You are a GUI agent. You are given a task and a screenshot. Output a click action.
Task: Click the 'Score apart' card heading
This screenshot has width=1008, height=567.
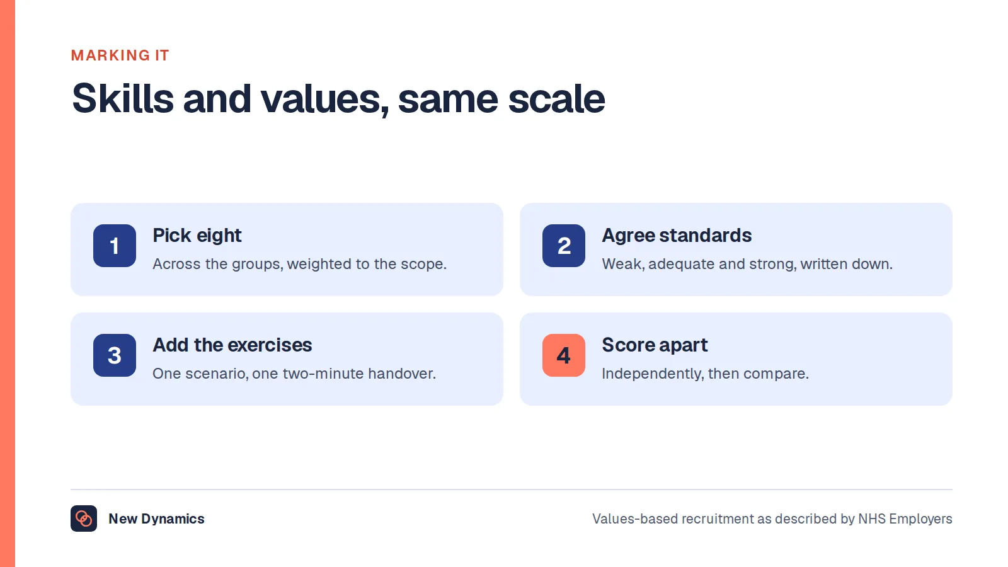tap(655, 345)
